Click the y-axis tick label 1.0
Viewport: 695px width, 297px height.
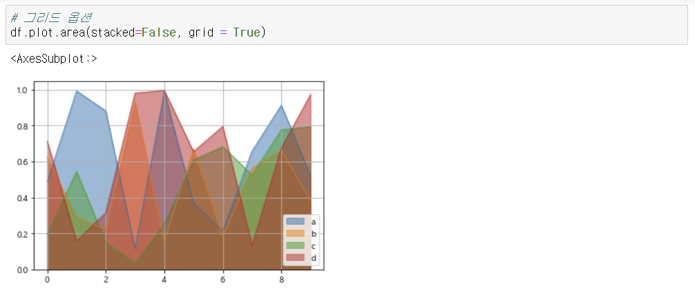point(22,90)
